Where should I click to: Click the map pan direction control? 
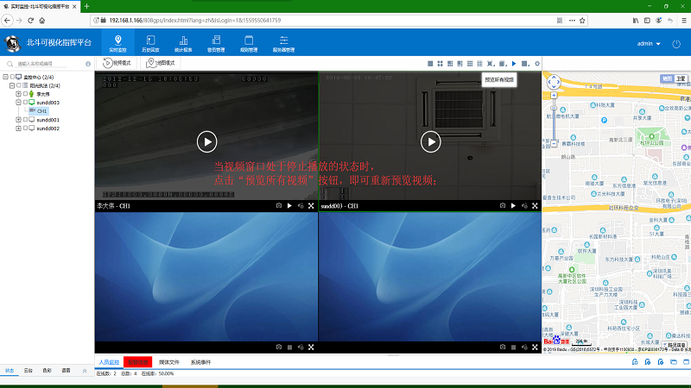pyautogui.click(x=554, y=82)
